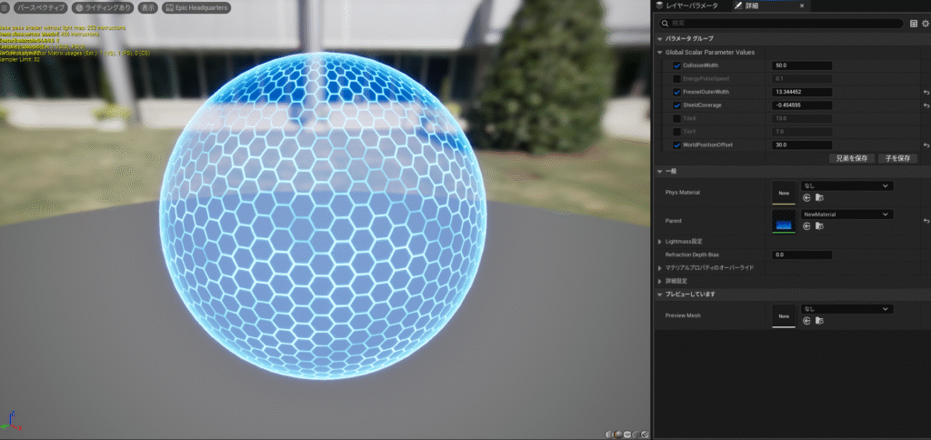Open the viewport hamburger options menu
The height and width of the screenshot is (440, 931).
[5, 8]
